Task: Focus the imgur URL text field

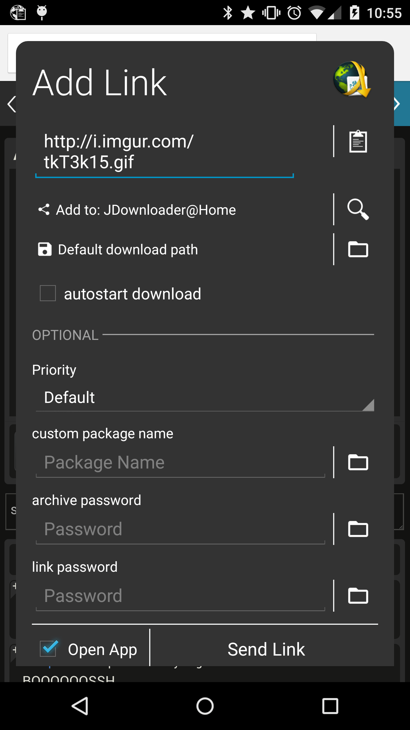Action: click(x=165, y=152)
